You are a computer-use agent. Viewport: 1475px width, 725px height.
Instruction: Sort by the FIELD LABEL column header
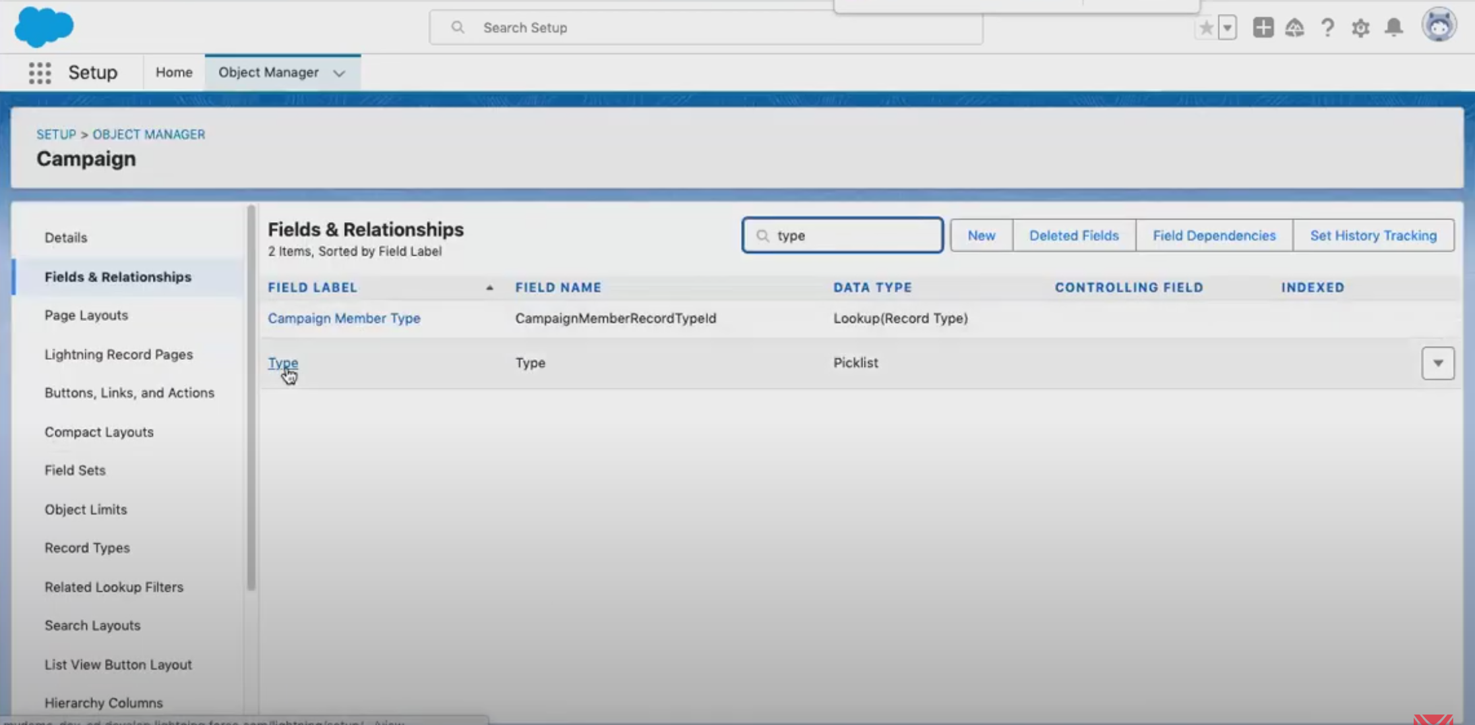[313, 287]
